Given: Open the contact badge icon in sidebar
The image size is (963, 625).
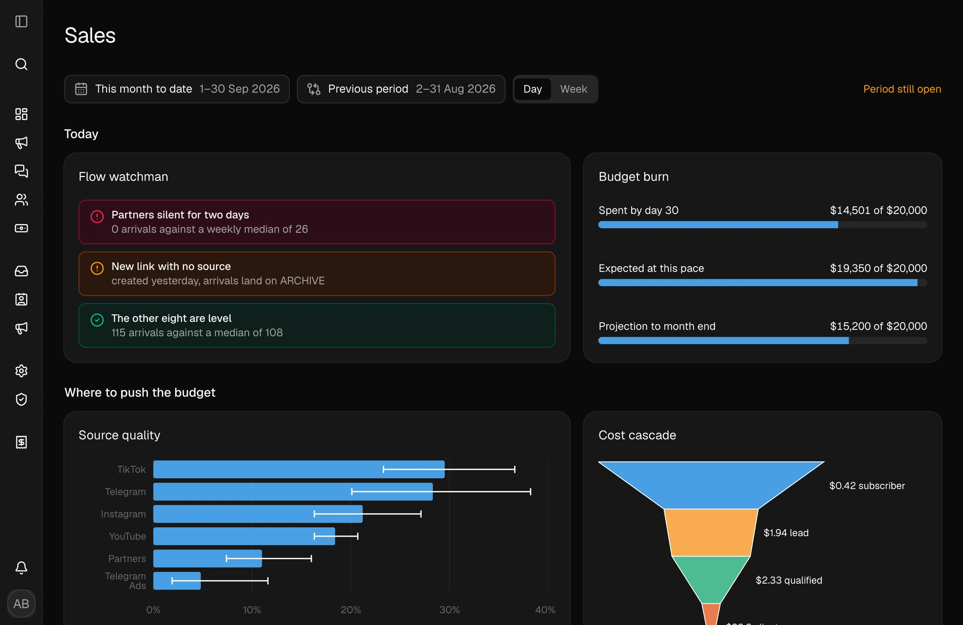Looking at the screenshot, I should click(21, 299).
